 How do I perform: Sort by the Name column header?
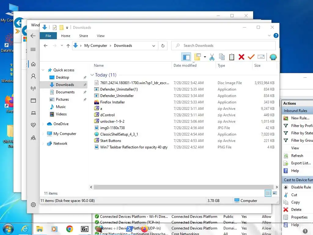99,65
